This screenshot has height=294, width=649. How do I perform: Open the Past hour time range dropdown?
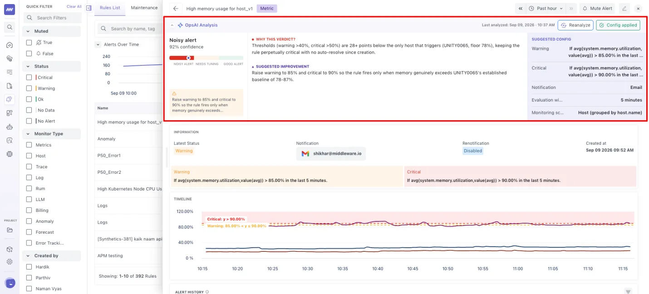point(546,8)
